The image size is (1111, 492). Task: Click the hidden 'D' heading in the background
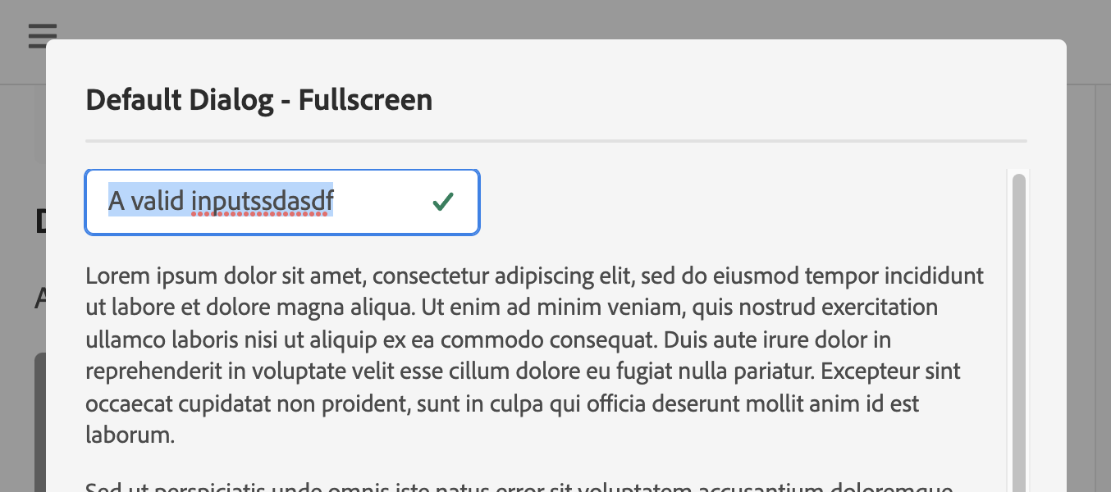click(x=39, y=220)
